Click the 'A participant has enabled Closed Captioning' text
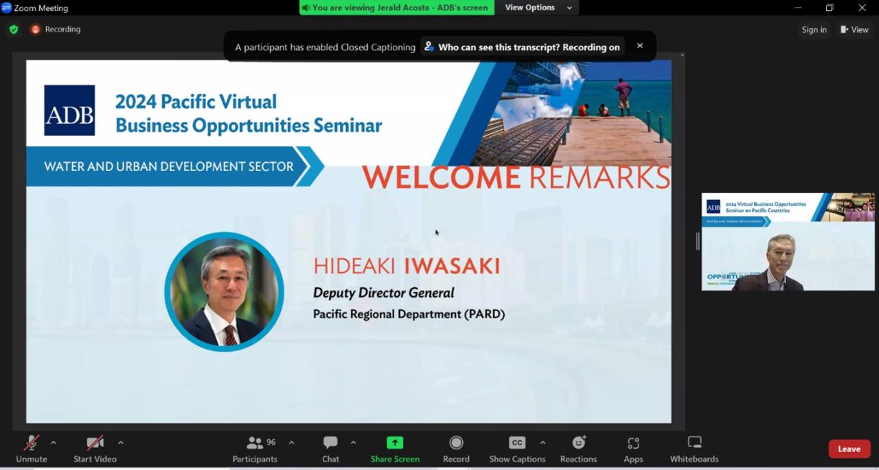Image resolution: width=879 pixels, height=470 pixels. pos(325,47)
